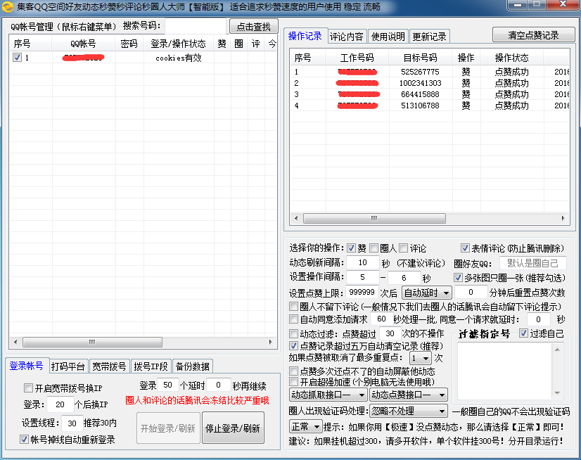Click the account list horizontal scrollbar thumb

[92, 342]
